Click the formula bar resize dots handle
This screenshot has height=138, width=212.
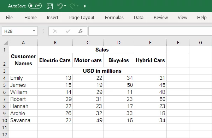[x=43, y=31]
